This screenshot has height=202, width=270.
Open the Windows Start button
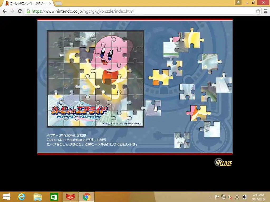tap(6, 197)
